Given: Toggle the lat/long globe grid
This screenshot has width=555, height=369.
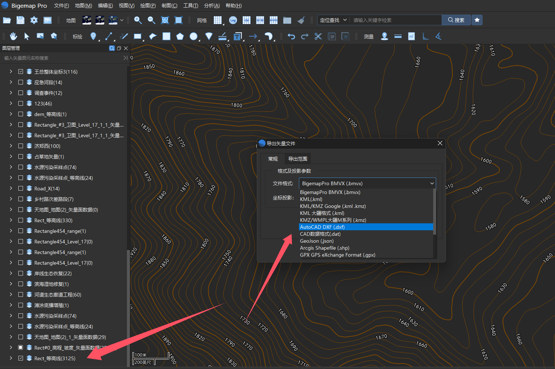Looking at the screenshot, I should [233, 20].
